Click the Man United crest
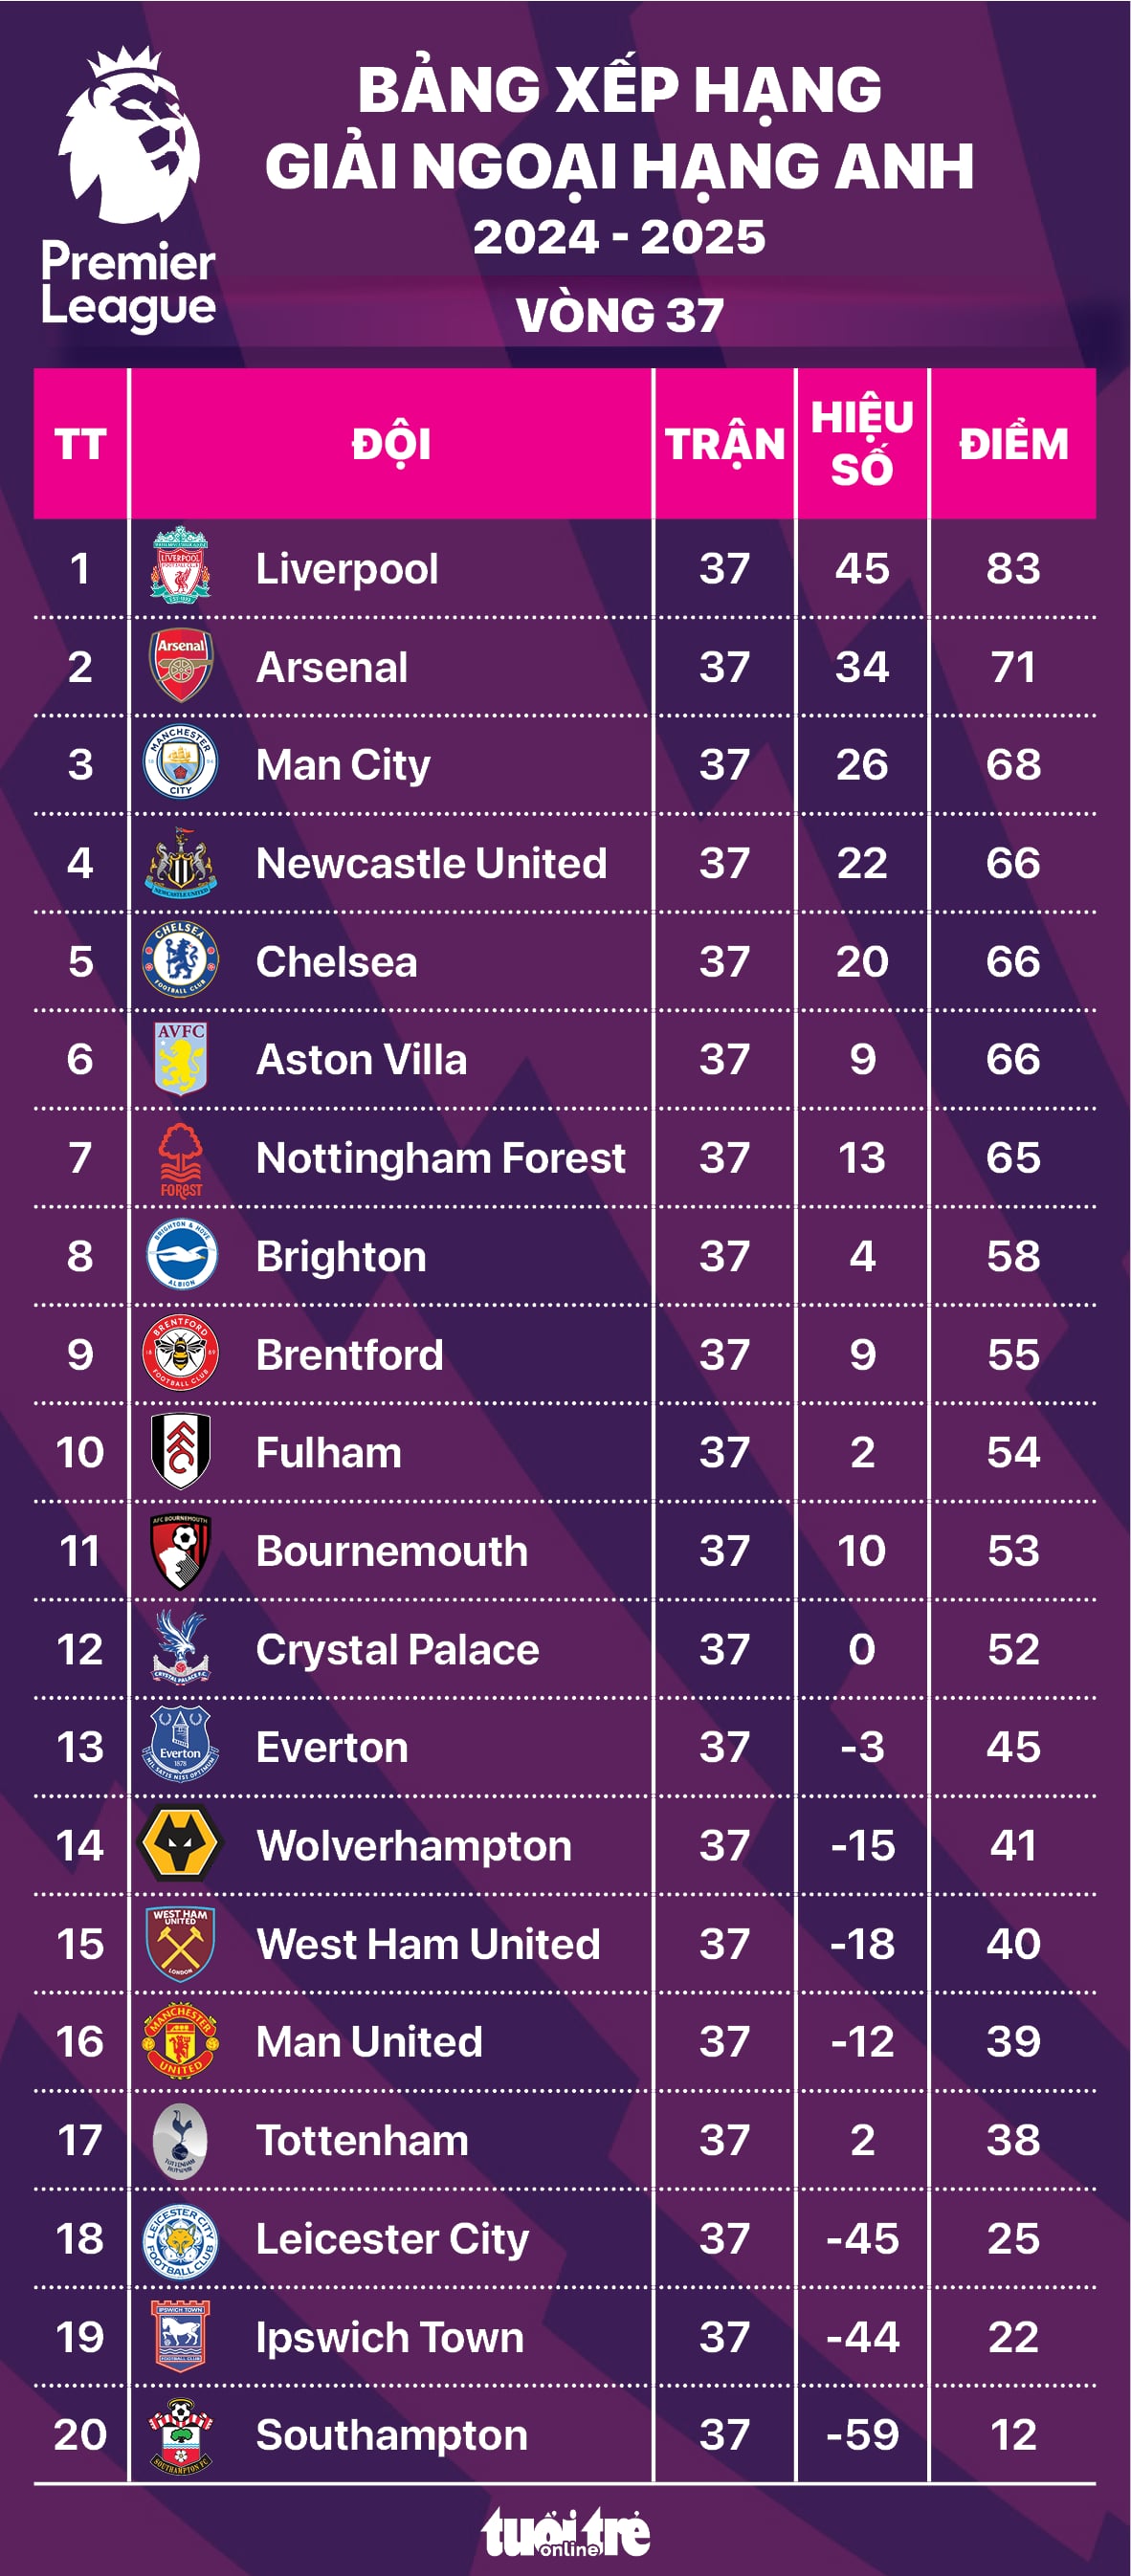Screen dimensions: 1131x2576 [x=180, y=2041]
